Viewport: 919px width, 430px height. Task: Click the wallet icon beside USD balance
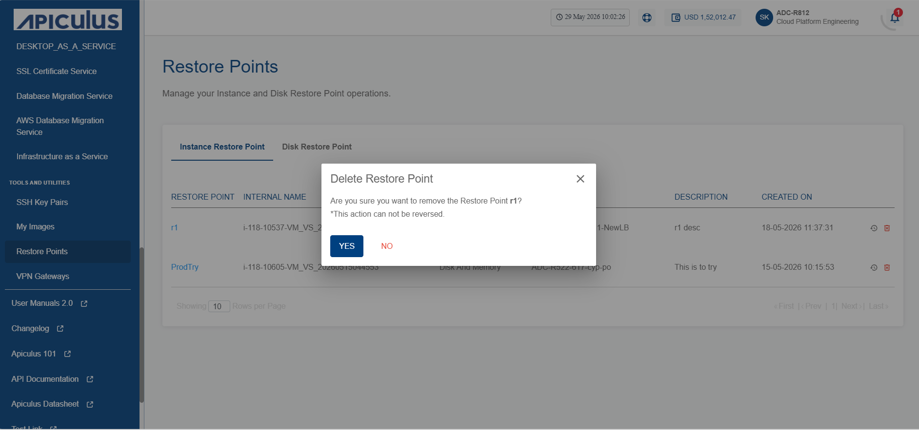click(676, 18)
